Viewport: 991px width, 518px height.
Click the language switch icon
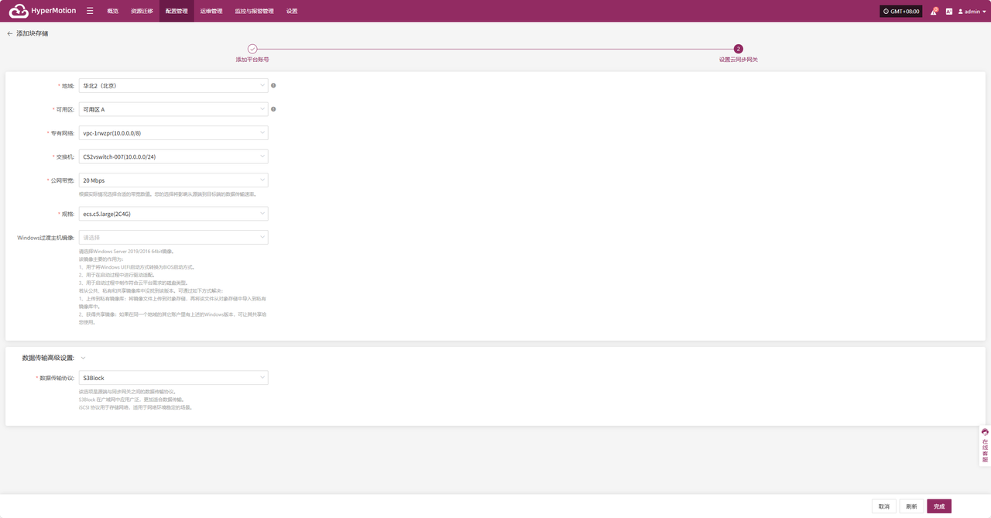point(948,12)
